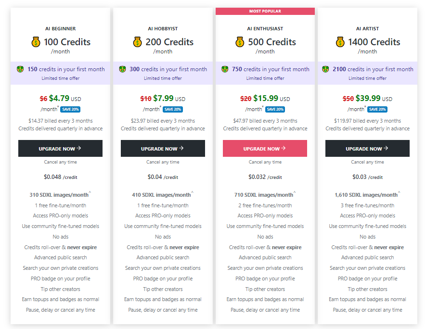Click the money-face emoji next to 750 credits
Image resolution: width=426 pixels, height=329 pixels.
[x=225, y=69]
